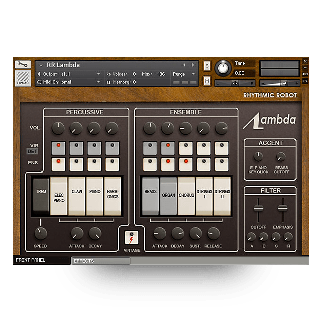Toggle VIB LED button for Organ
The height and width of the screenshot is (322, 322).
pos(168,148)
